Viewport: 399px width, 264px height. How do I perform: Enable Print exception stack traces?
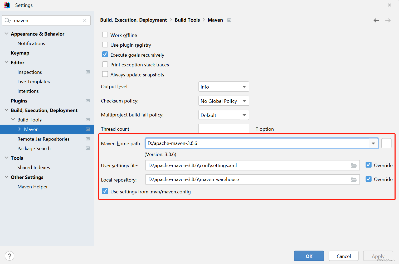pos(105,64)
